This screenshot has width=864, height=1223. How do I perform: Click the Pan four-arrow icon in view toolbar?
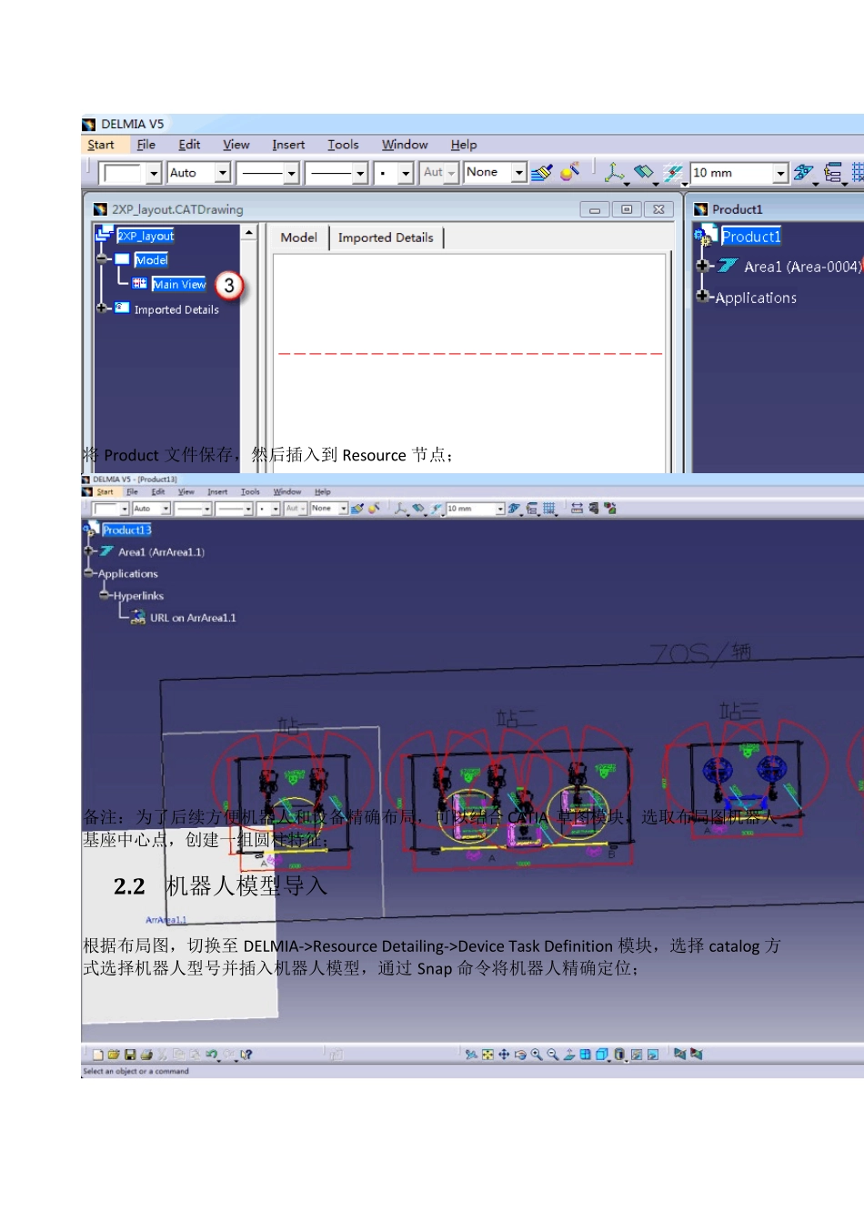pos(504,1055)
